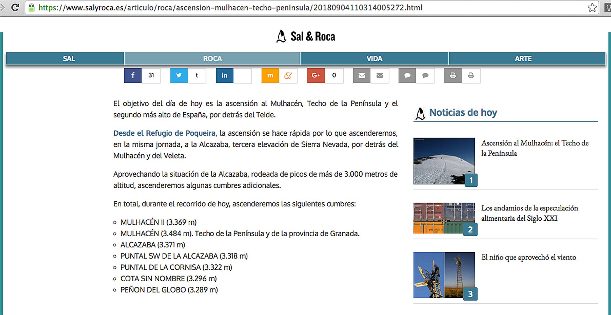Bookmark this page with the star icon
Viewport: 611px width, 315px height.
tap(592, 7)
